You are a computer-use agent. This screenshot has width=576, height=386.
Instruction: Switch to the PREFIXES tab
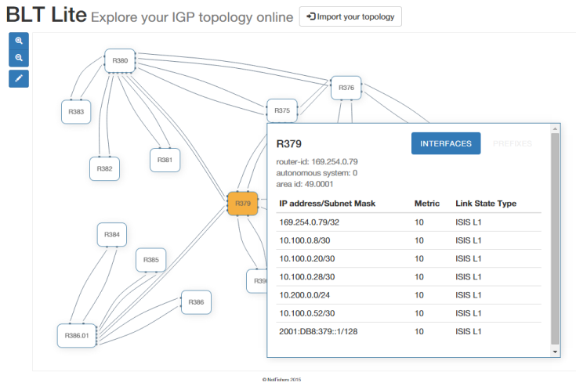512,143
